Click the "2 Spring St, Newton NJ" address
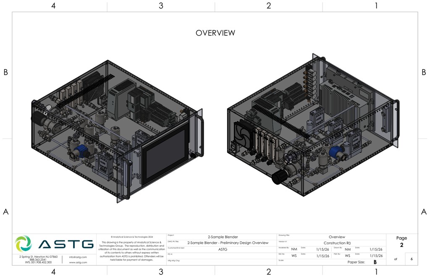Viewport: 430px width, 277px height. tap(39, 256)
